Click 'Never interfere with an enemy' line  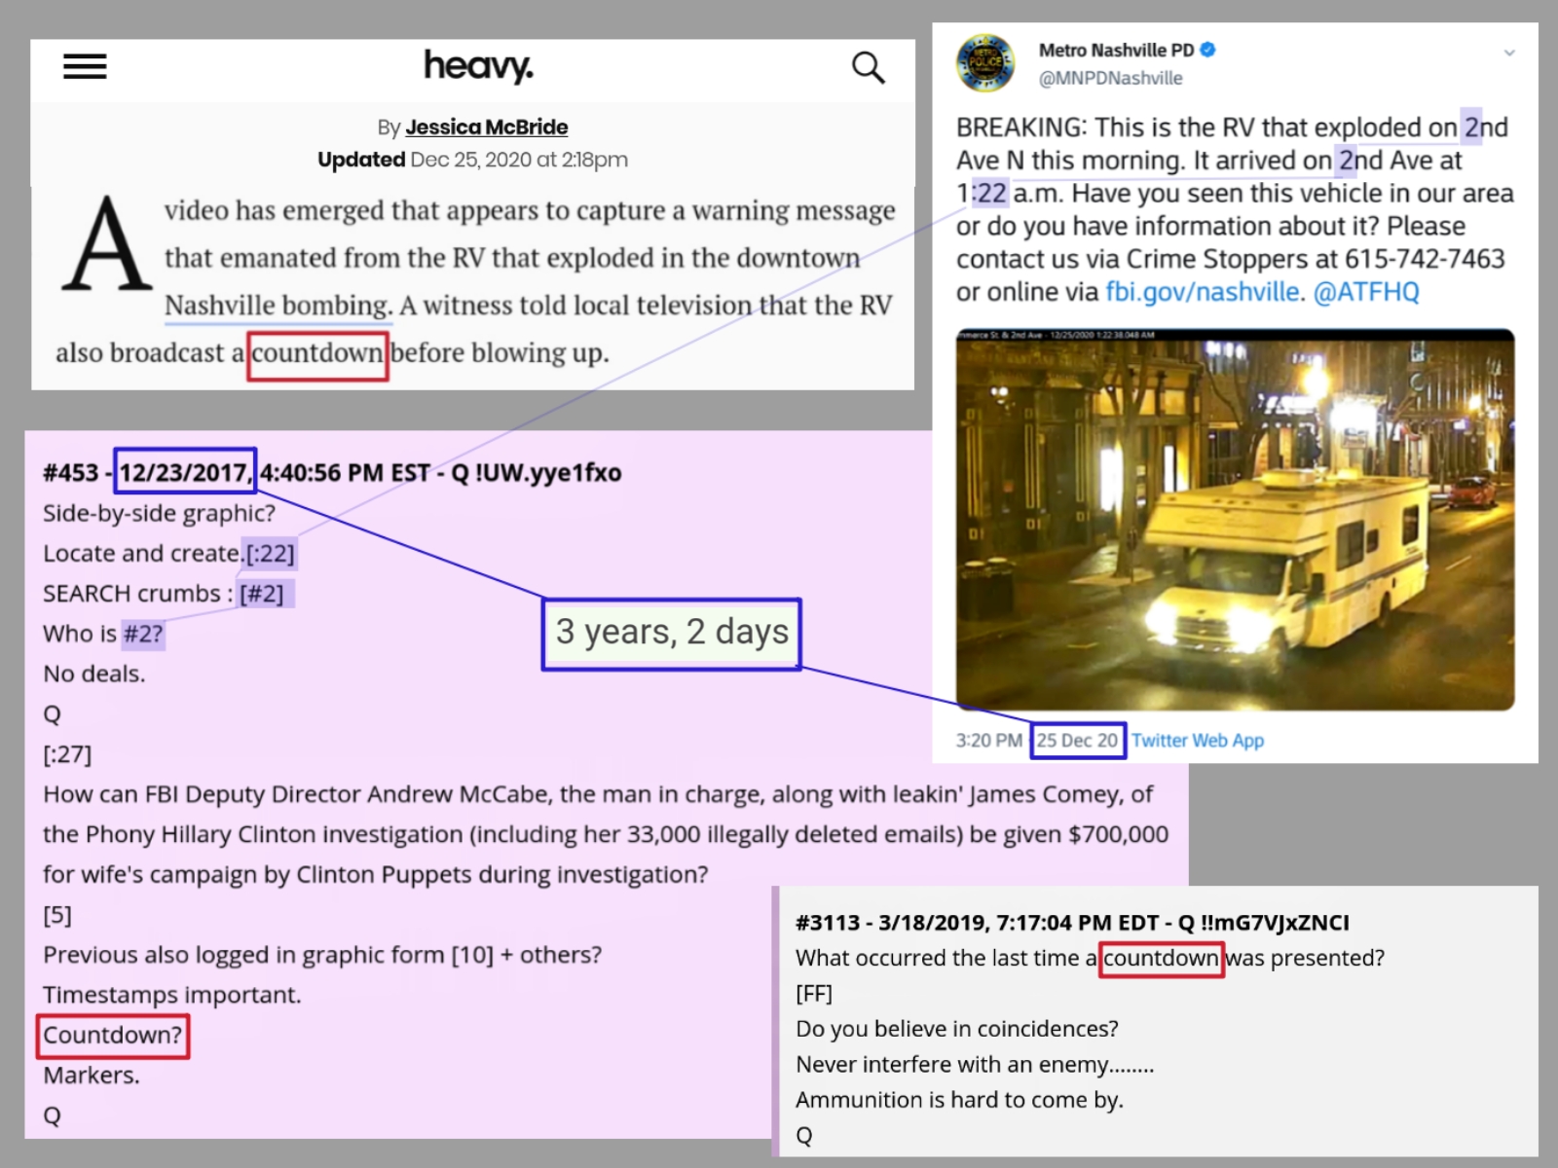975,1065
